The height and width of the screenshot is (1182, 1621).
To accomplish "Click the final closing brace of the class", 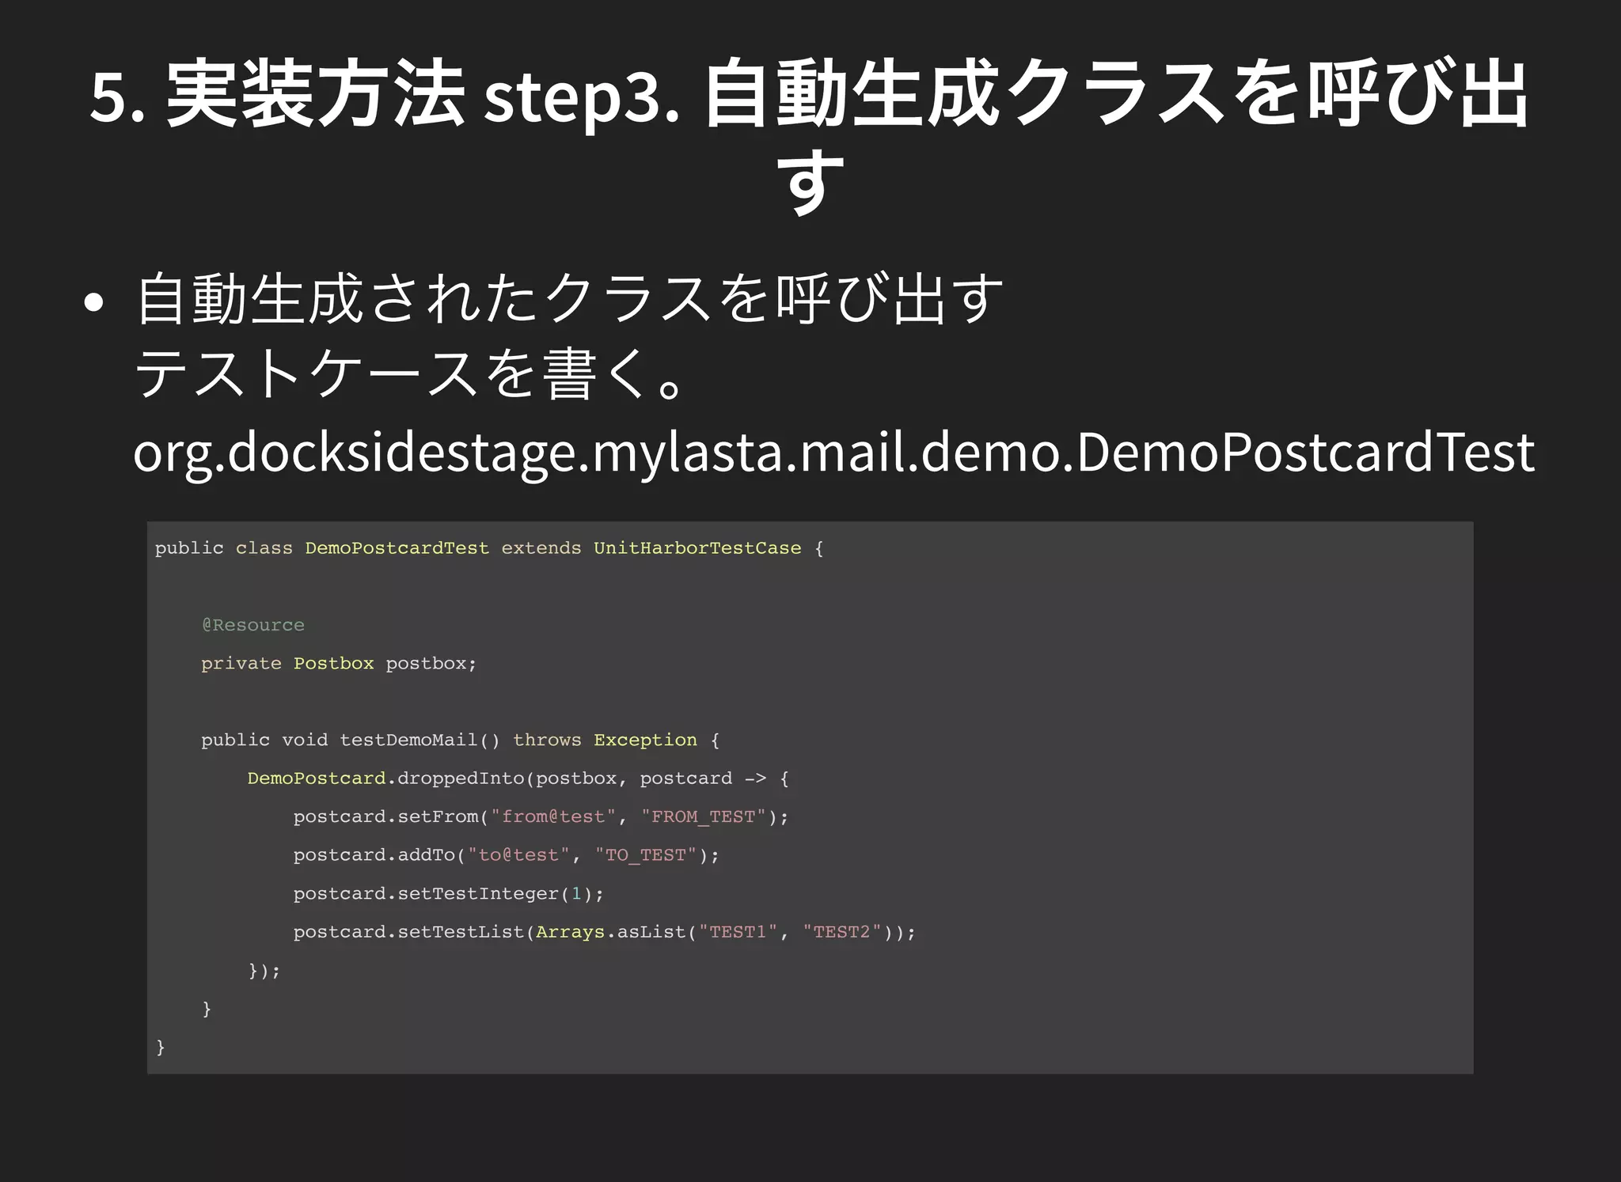I will 161,1048.
